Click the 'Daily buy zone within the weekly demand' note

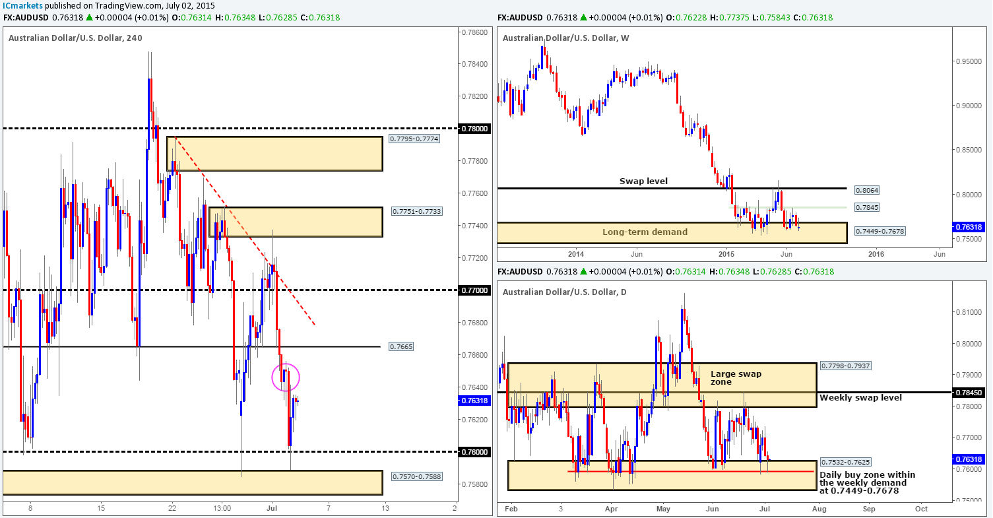(867, 483)
